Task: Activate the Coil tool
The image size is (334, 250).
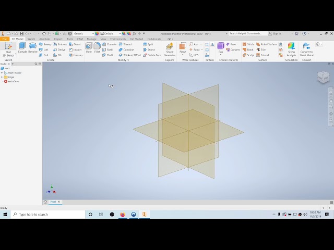Action: [44, 55]
